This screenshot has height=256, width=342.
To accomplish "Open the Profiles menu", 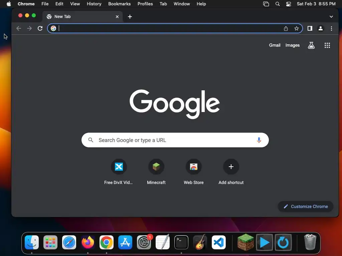I will click(145, 4).
